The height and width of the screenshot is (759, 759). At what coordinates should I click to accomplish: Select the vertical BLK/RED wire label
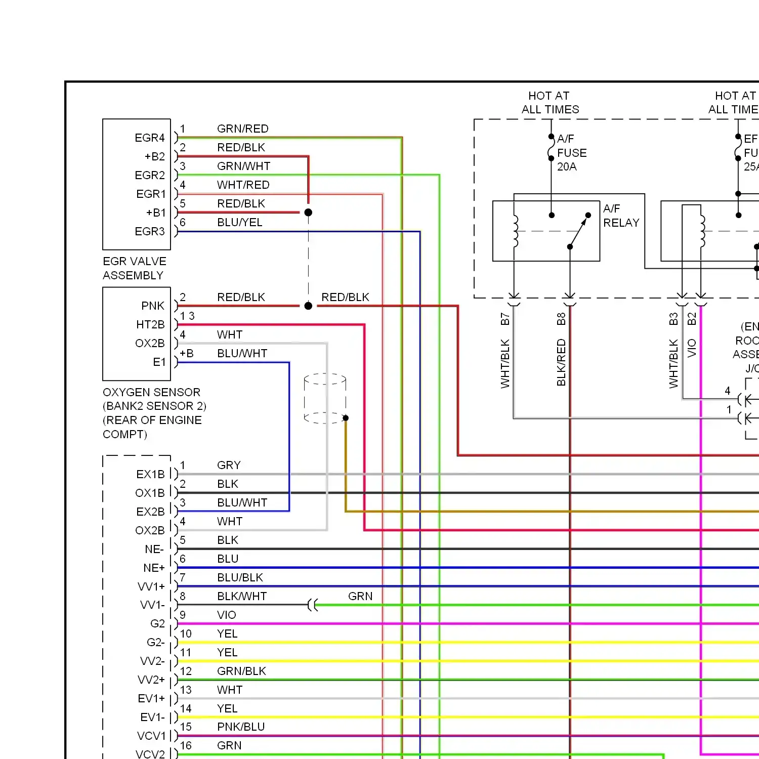[561, 363]
